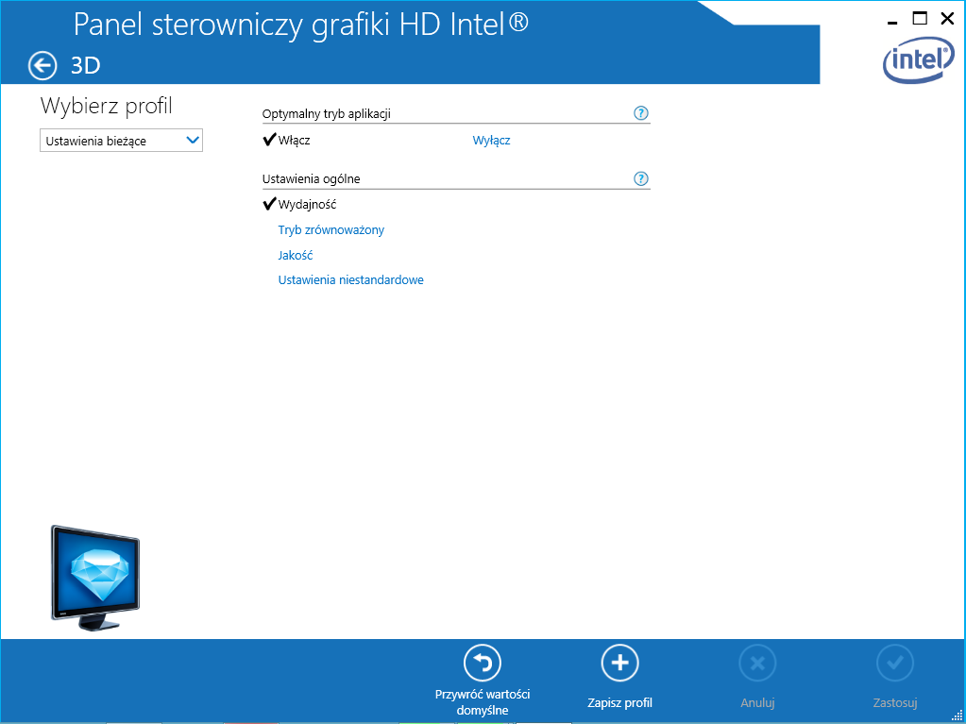Image resolution: width=966 pixels, height=724 pixels.
Task: Click the '3D' page title
Action: (x=86, y=65)
